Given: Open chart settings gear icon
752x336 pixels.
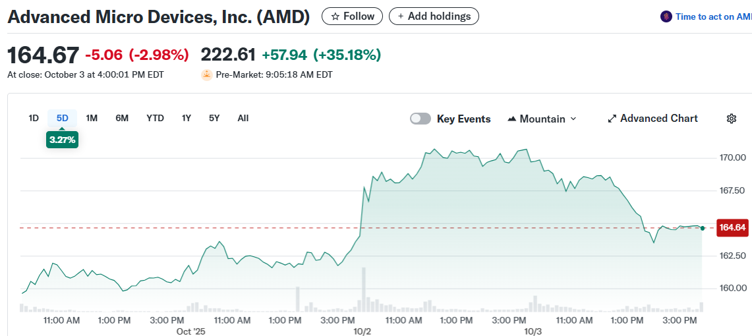Looking at the screenshot, I should (731, 119).
